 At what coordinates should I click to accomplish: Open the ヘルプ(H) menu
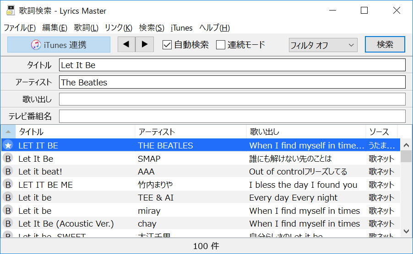214,27
